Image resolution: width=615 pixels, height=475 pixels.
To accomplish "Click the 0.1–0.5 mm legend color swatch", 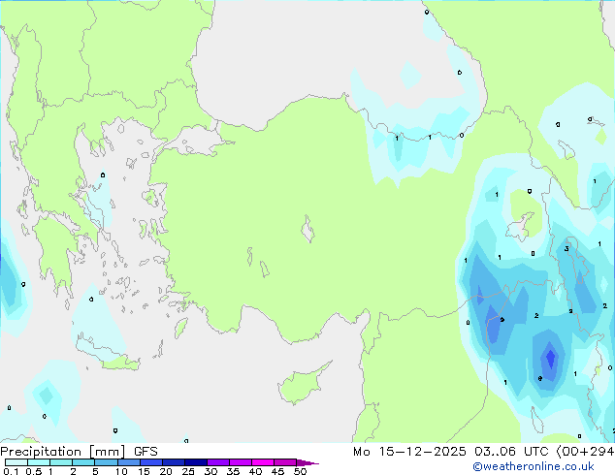I will (16, 462).
